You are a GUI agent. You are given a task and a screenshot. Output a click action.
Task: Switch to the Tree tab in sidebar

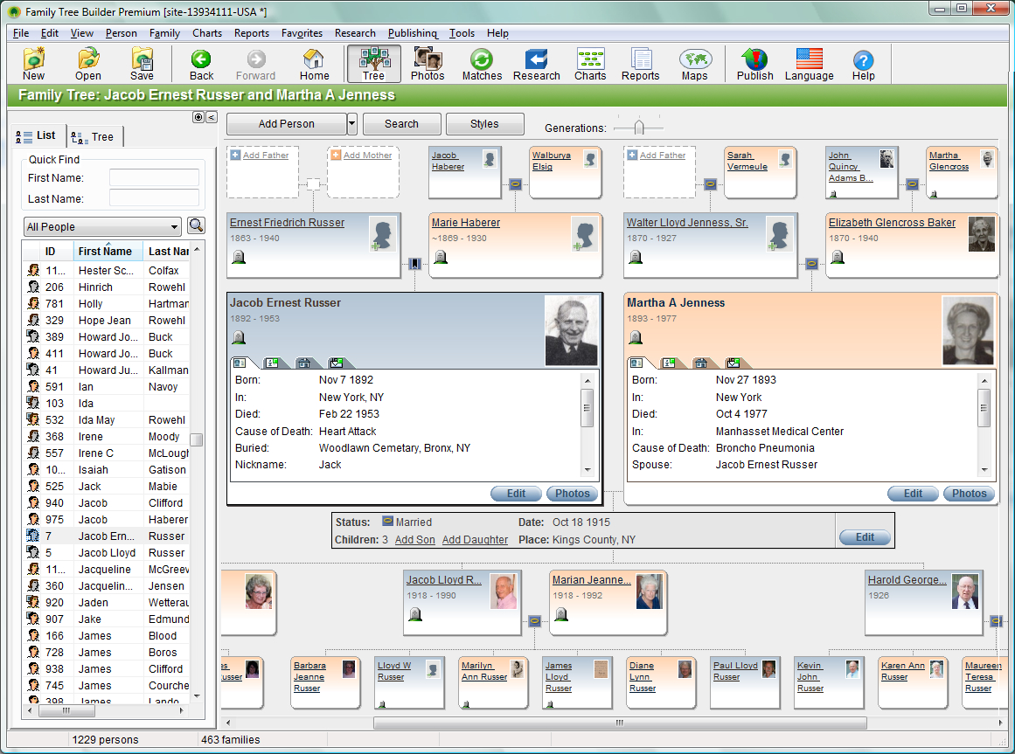(94, 136)
